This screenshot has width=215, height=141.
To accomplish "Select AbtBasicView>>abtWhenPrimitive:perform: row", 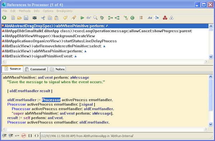I will 105,51.
